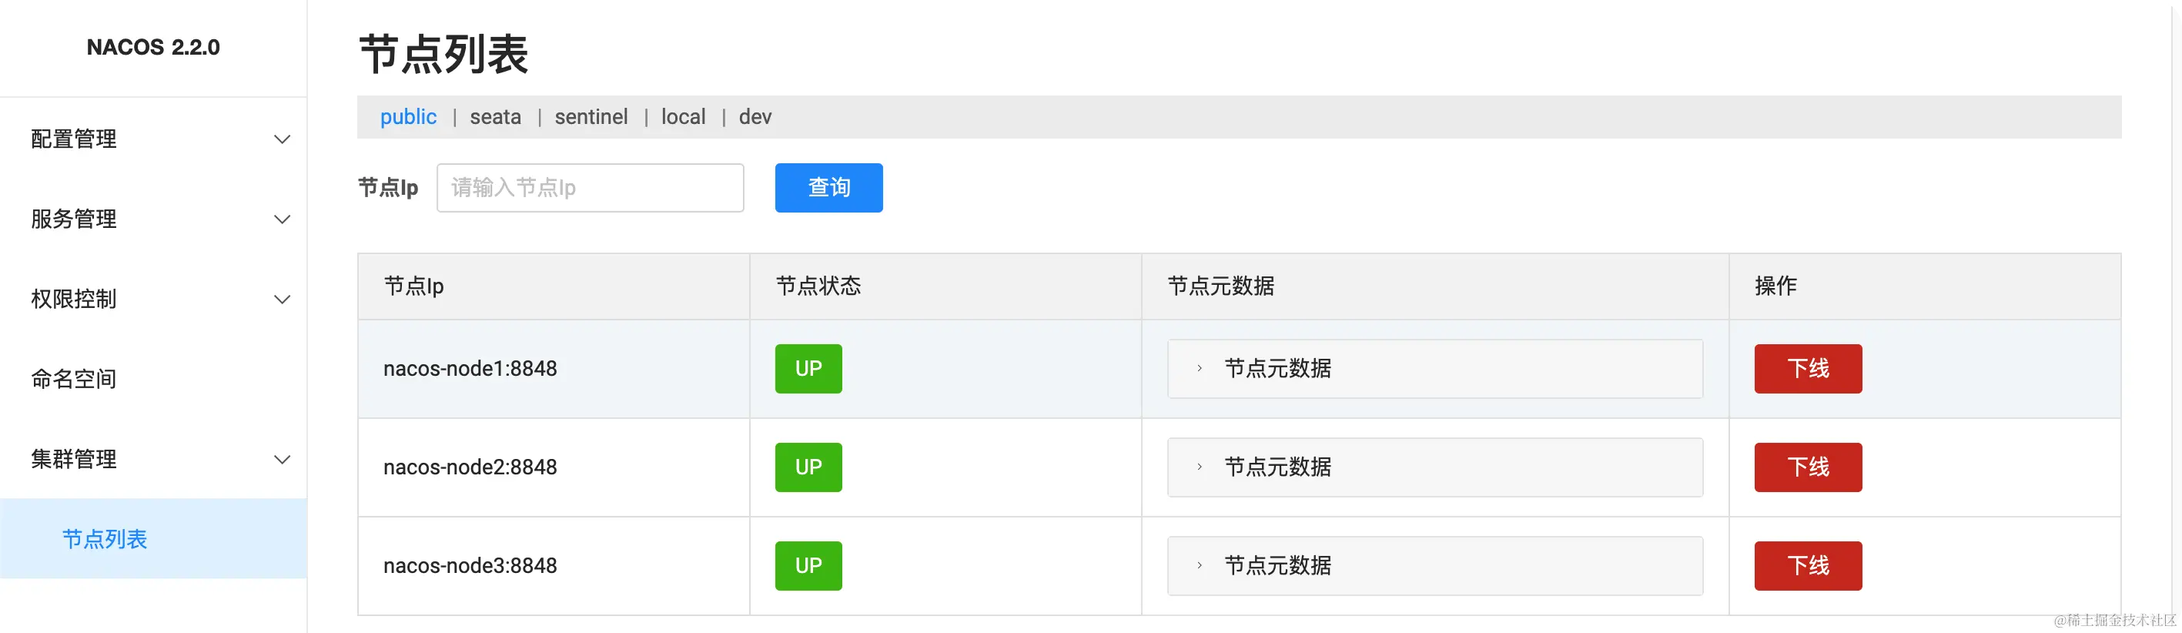Switch to the public namespace

click(408, 117)
